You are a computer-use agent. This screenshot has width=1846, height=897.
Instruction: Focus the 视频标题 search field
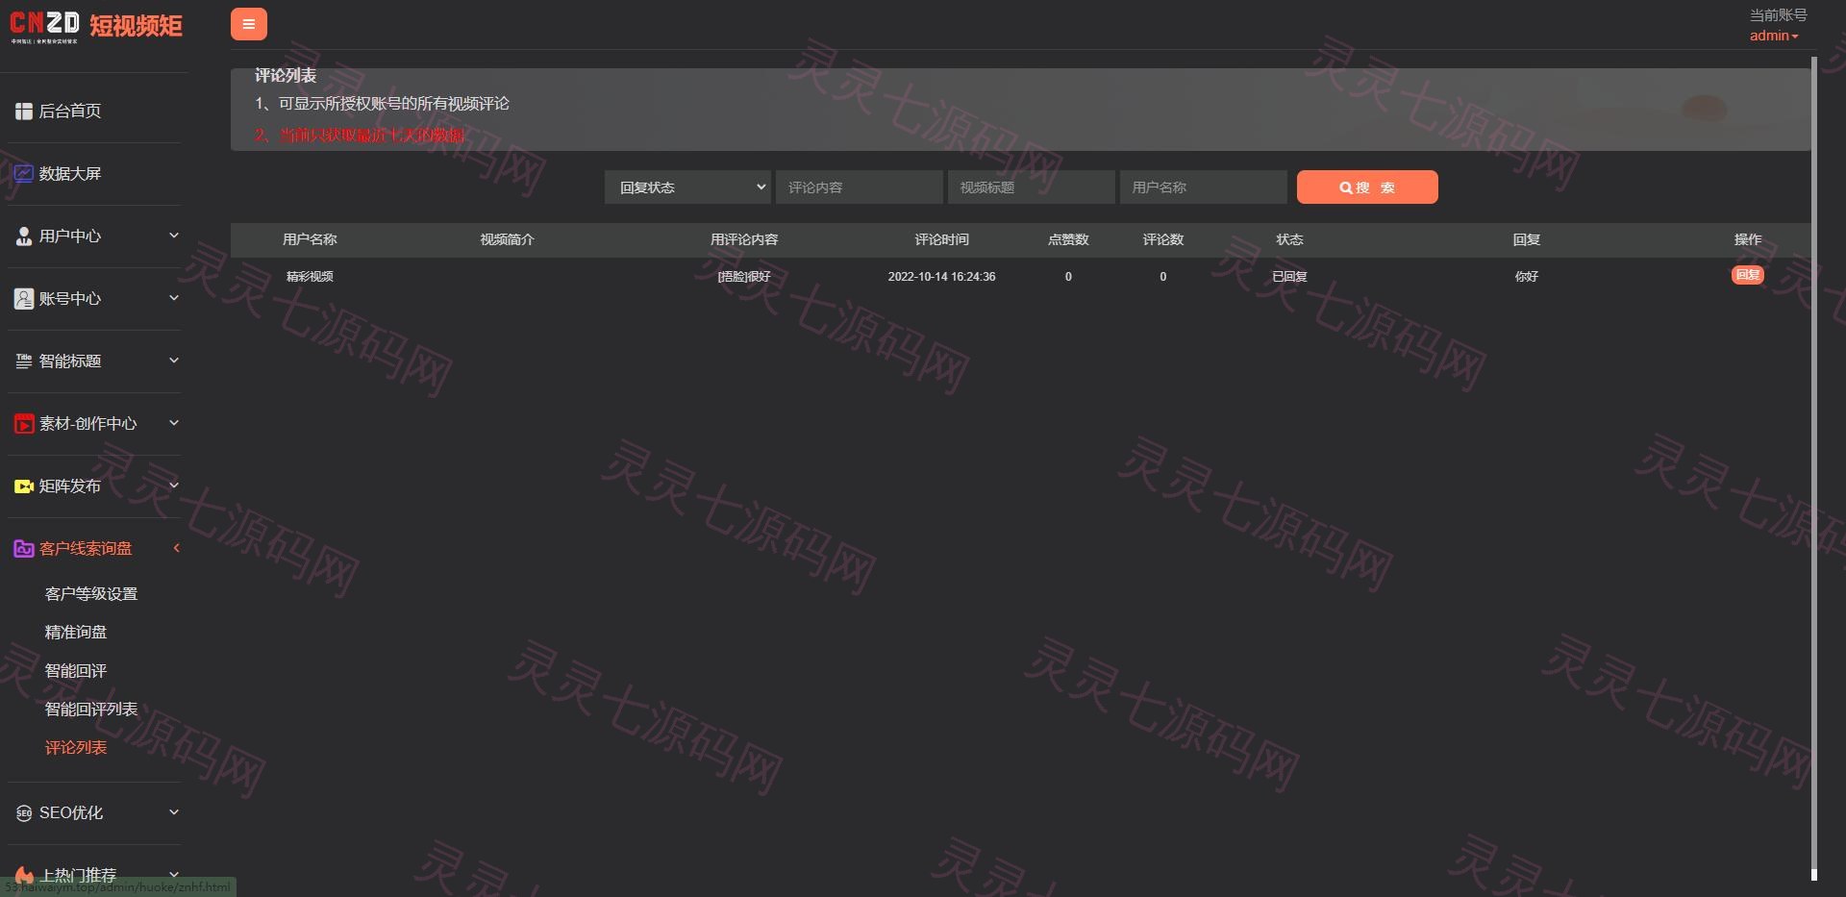(x=1032, y=187)
